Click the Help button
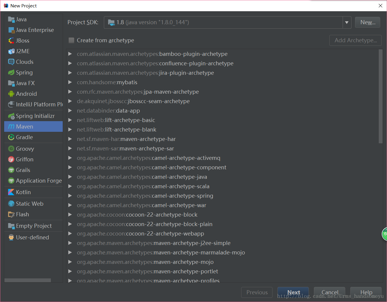The image size is (387, 302). (x=366, y=292)
